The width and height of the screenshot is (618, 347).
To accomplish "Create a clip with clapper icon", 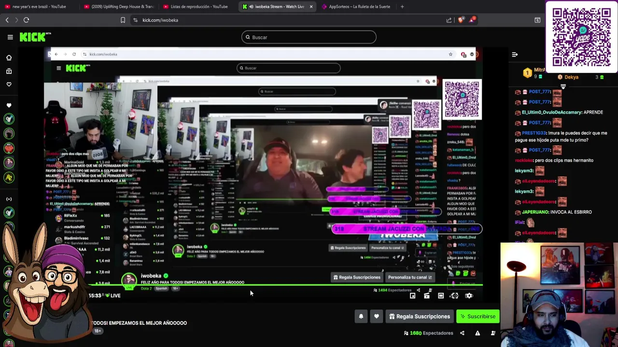I will pos(427,295).
